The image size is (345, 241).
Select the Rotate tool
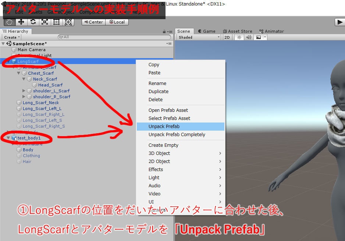pos(33,22)
